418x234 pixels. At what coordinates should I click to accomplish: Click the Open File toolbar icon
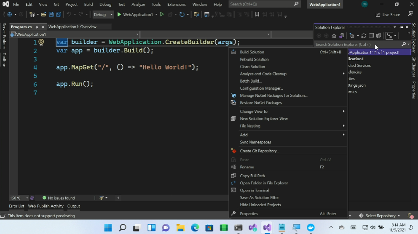click(43, 14)
